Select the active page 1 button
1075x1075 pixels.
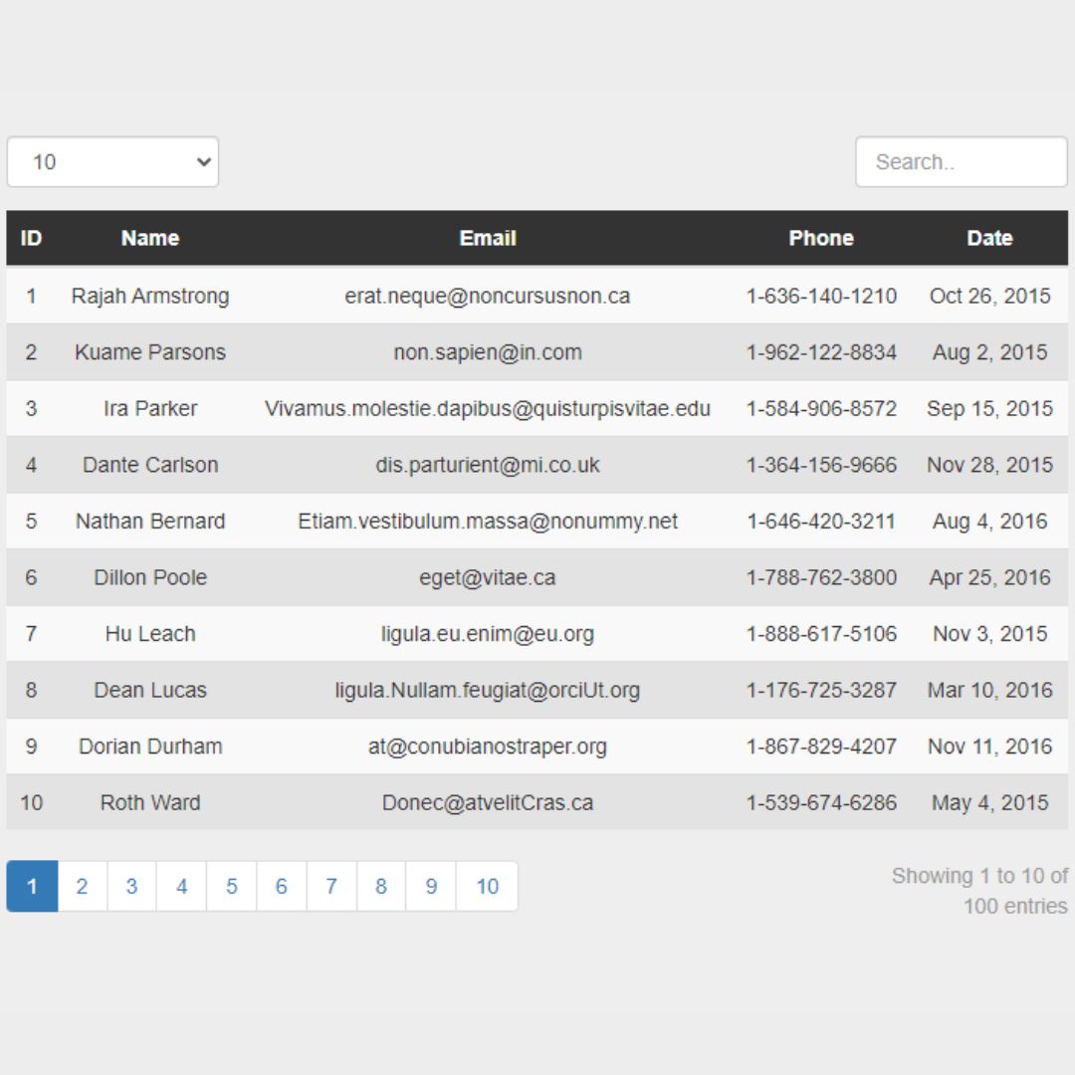tap(32, 887)
